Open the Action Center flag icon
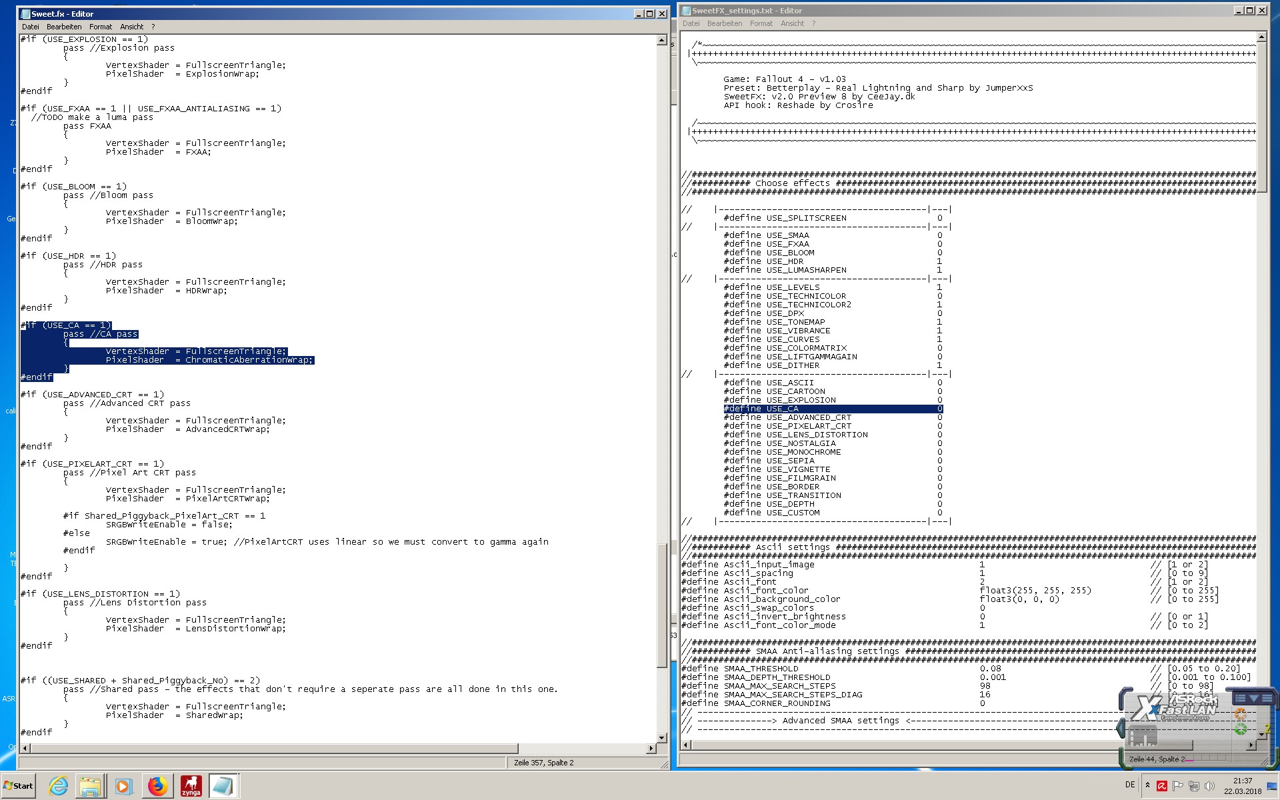Screen dimensions: 1280x800 tap(1177, 786)
